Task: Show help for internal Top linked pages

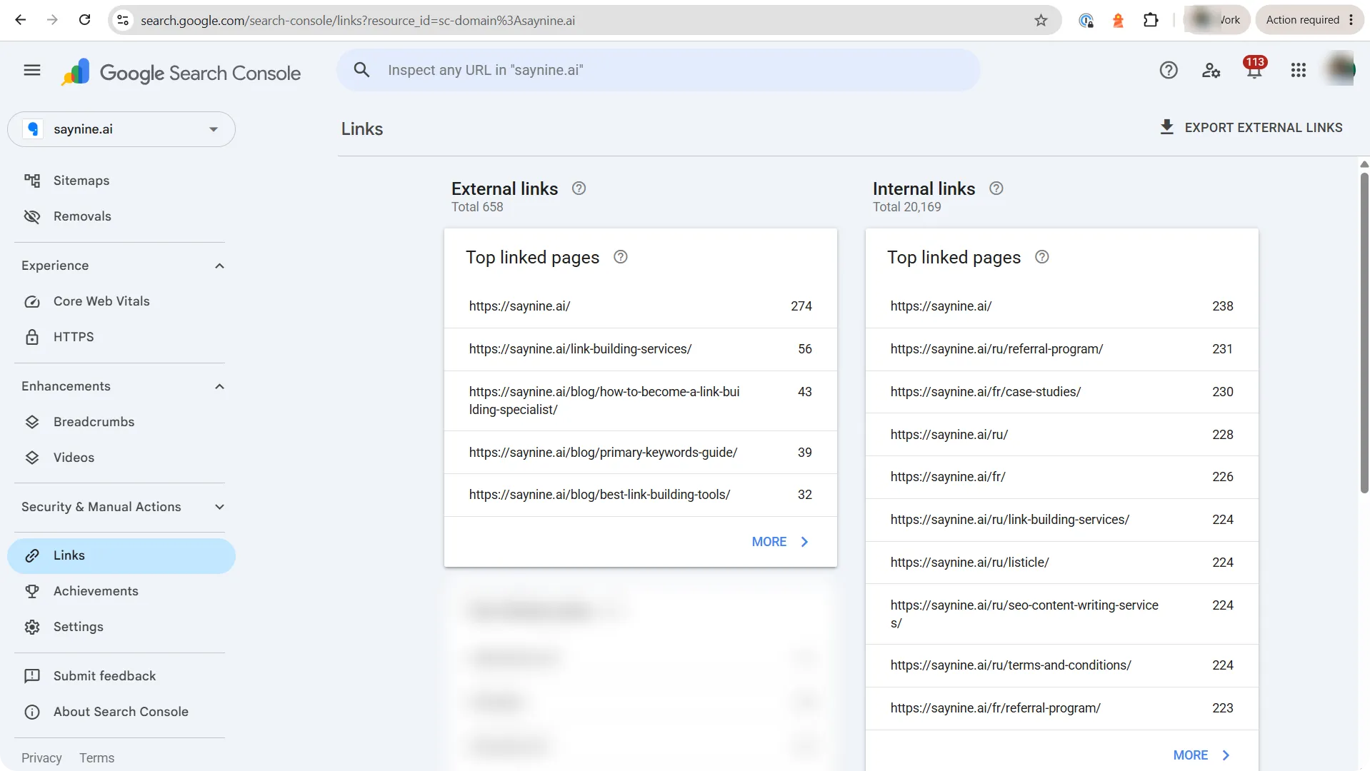Action: tap(1042, 257)
